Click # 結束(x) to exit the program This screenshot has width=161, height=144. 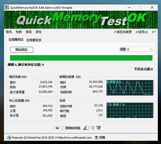[x=142, y=32]
